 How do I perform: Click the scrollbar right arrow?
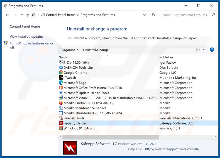coord(216,137)
